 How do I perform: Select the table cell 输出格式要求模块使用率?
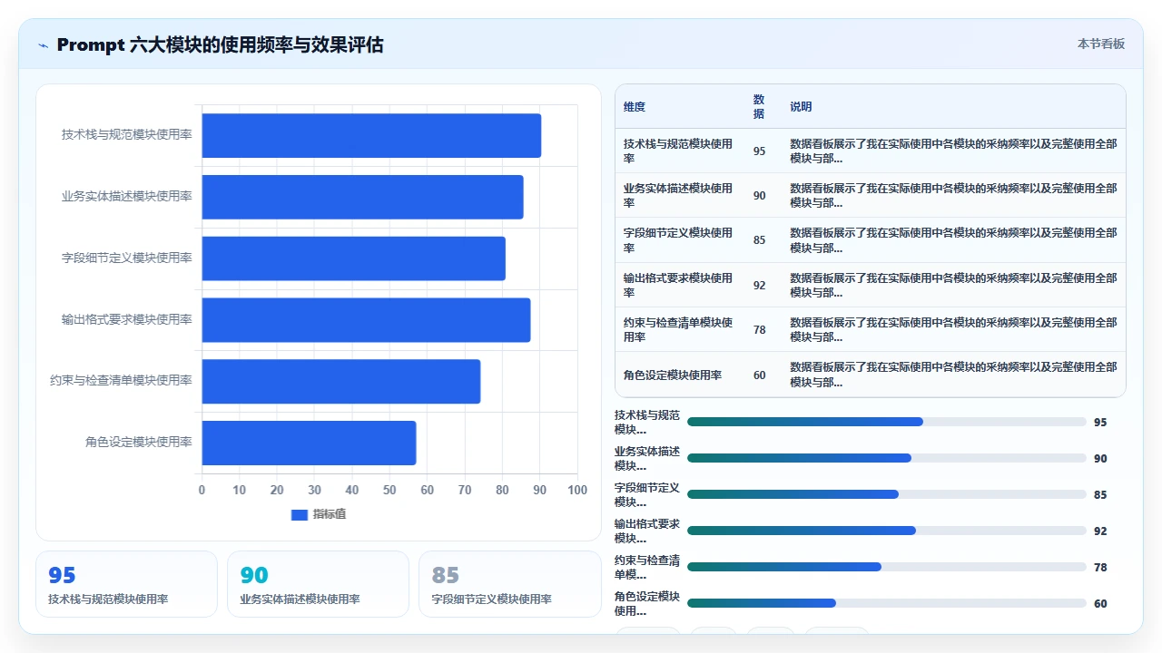pyautogui.click(x=679, y=285)
